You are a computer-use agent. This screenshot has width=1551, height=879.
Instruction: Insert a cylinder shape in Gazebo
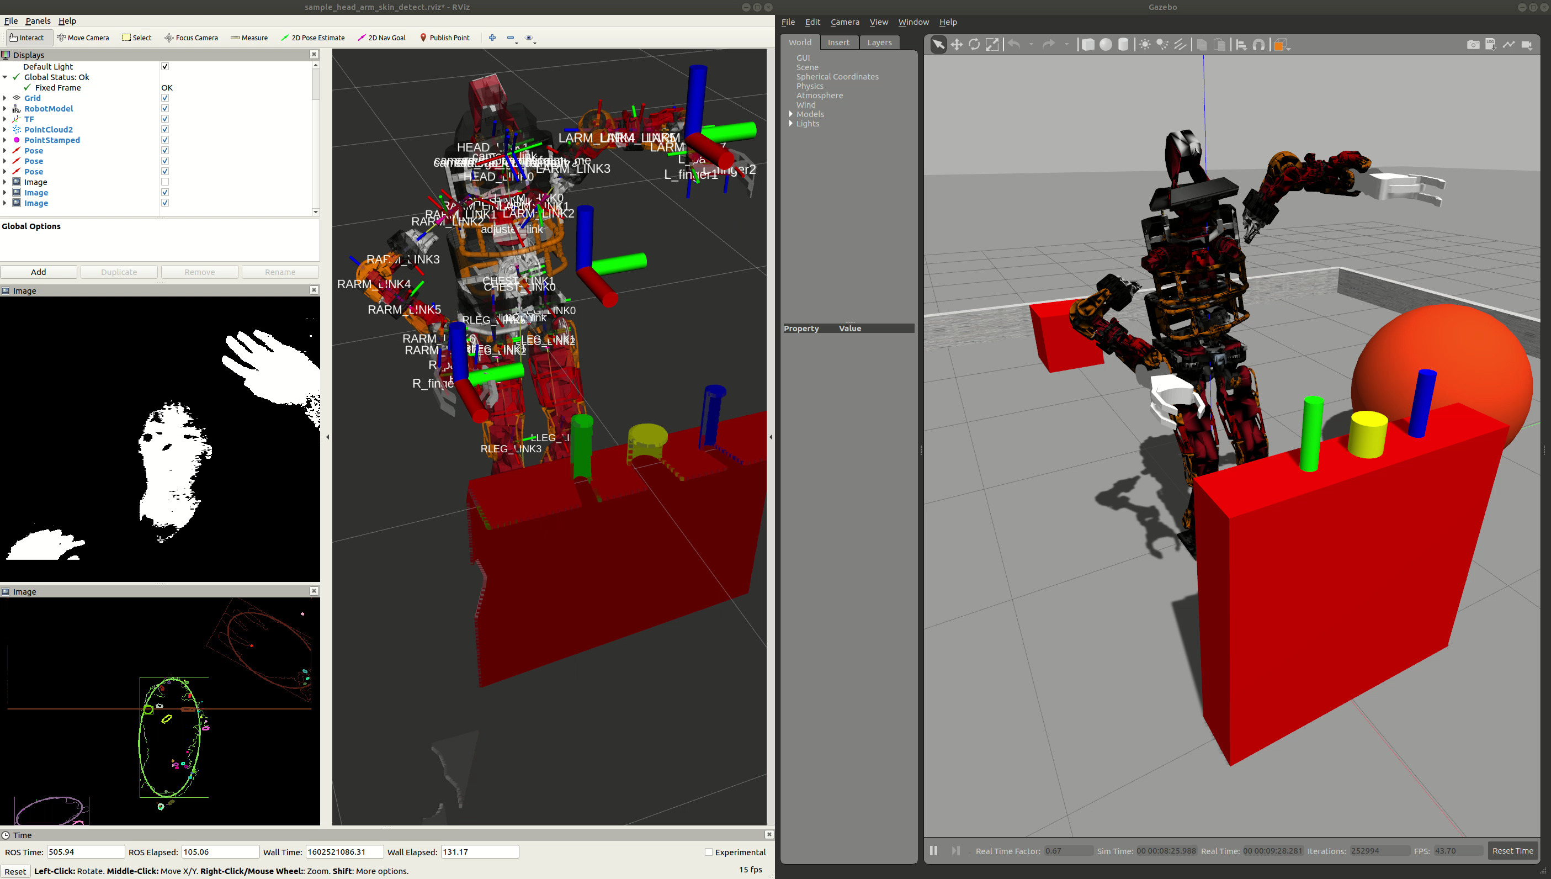(1123, 45)
